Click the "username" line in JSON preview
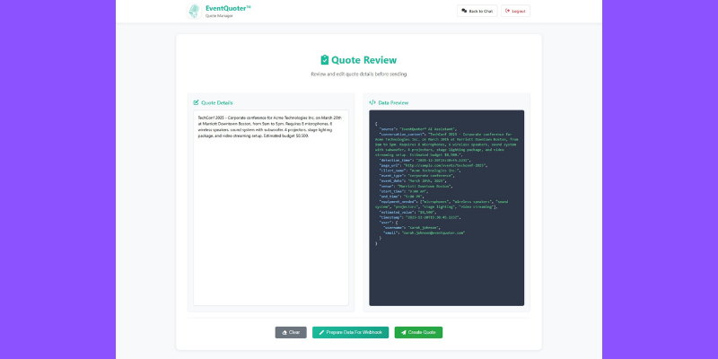 [x=412, y=228]
